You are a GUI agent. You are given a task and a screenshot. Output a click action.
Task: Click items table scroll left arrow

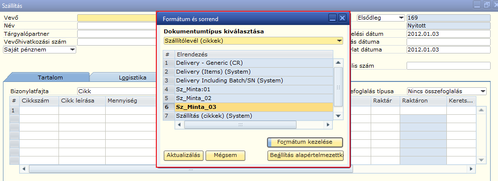click(24, 169)
